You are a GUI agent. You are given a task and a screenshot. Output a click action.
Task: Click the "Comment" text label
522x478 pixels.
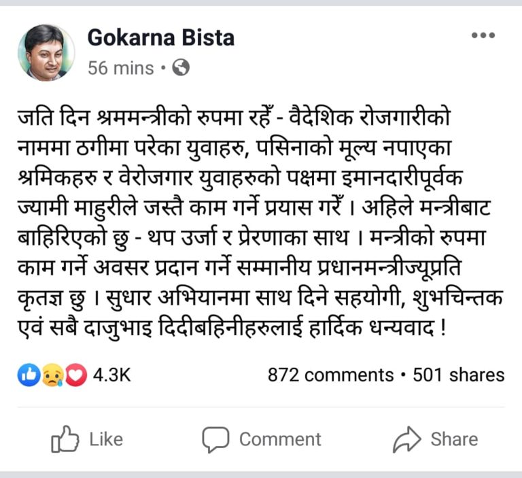click(x=280, y=439)
